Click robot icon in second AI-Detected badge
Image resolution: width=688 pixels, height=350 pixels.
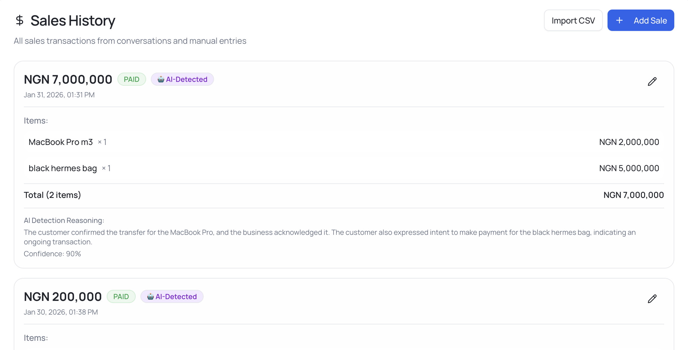point(151,297)
